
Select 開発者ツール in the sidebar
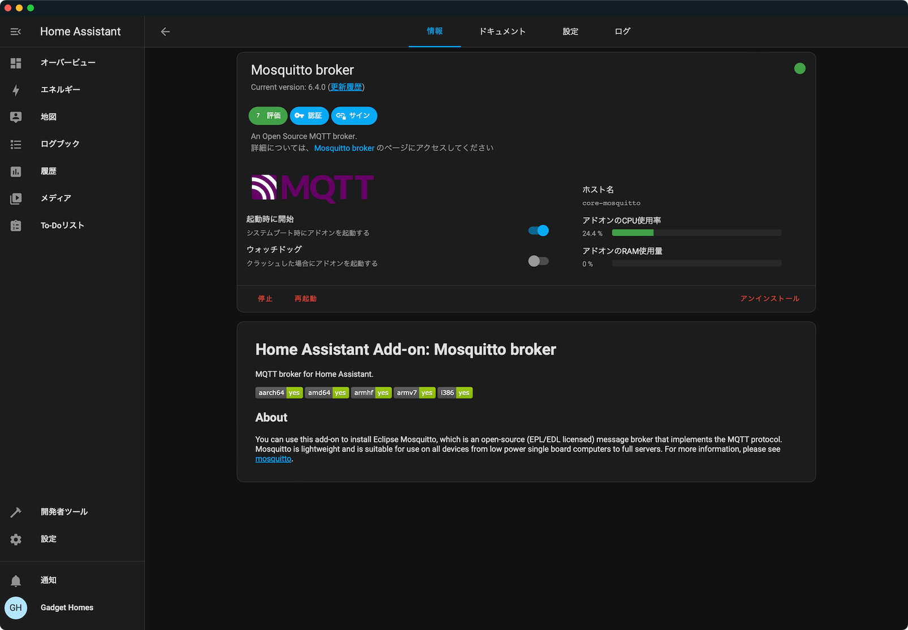tap(72, 512)
